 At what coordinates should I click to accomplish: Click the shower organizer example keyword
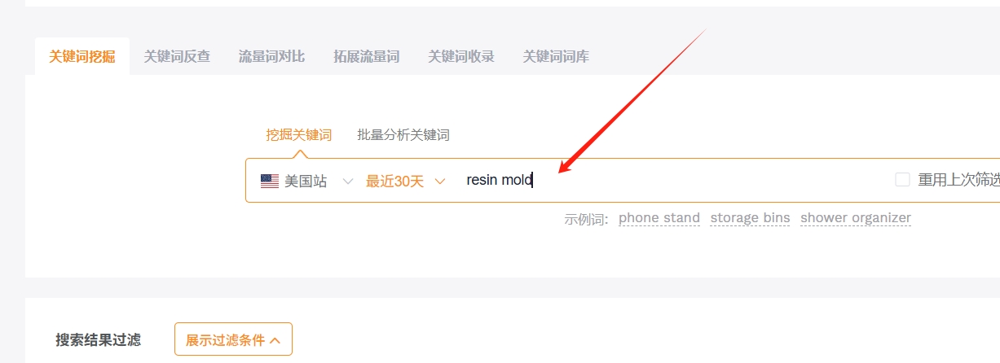[856, 218]
